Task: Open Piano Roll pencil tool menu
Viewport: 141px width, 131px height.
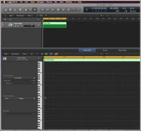Action: pyautogui.click(x=107, y=54)
